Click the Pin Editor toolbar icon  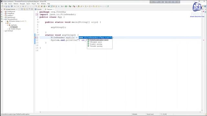108,6
